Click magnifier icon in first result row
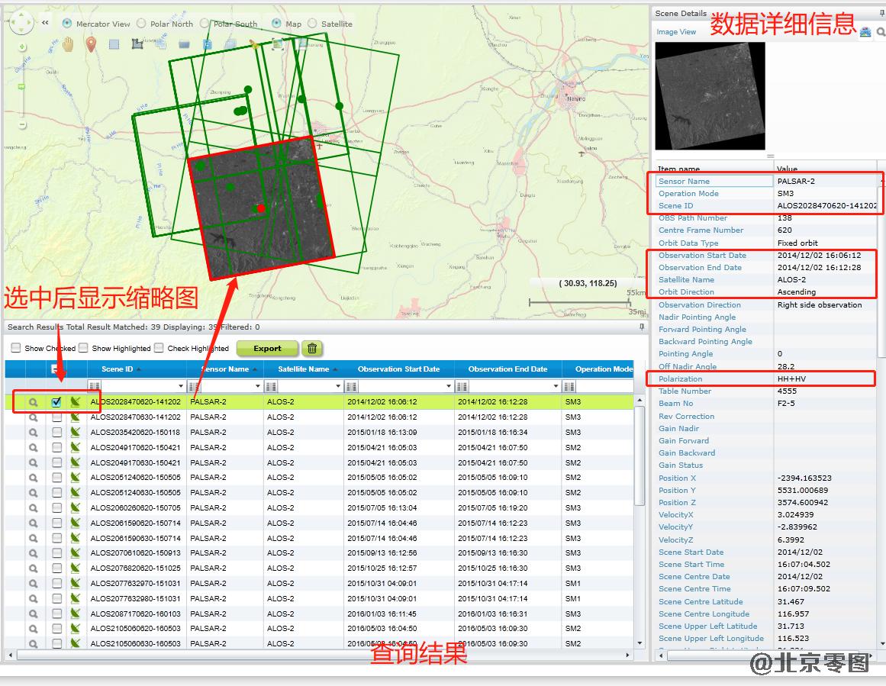Screen dimensions: 886x686 click(33, 402)
